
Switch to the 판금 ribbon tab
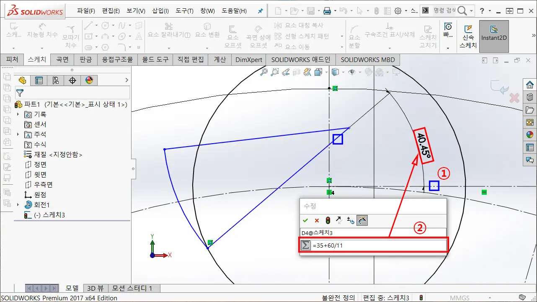click(85, 59)
